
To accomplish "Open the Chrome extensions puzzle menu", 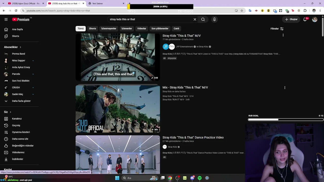I will tap(305, 11).
